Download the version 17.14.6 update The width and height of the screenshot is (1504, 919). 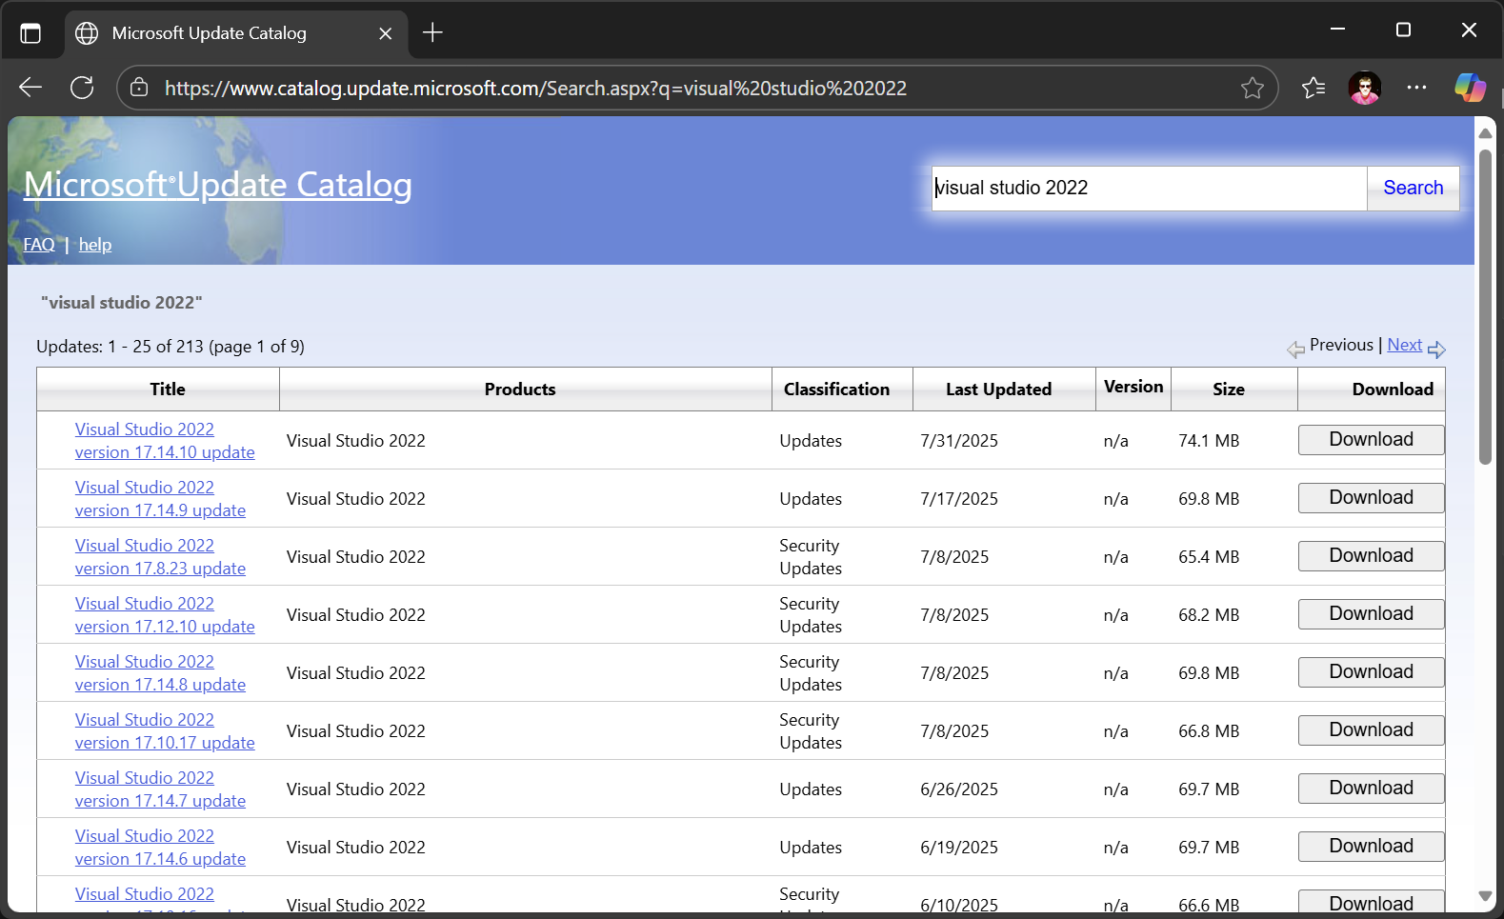1371,846
